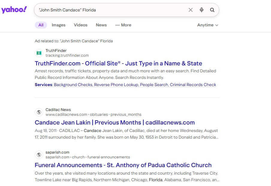Expand the Anytime time filter dropdown
This screenshot has height=186, width=271.
pyautogui.click(x=207, y=25)
